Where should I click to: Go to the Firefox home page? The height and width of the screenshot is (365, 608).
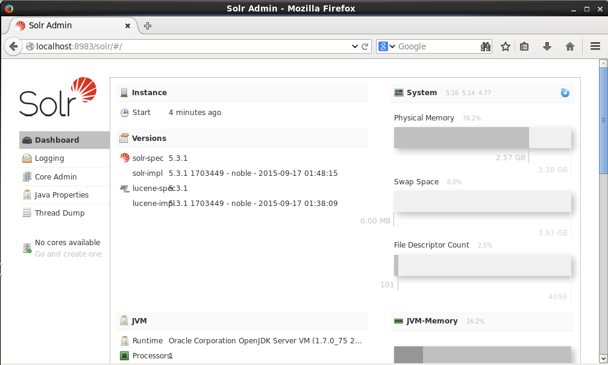[570, 46]
